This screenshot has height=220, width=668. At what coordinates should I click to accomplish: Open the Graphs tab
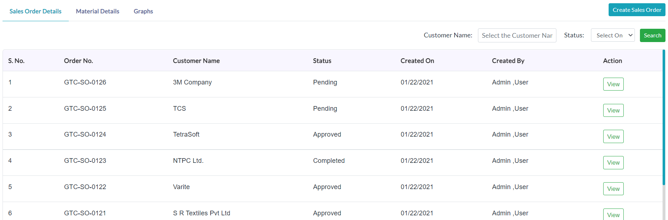coord(143,11)
